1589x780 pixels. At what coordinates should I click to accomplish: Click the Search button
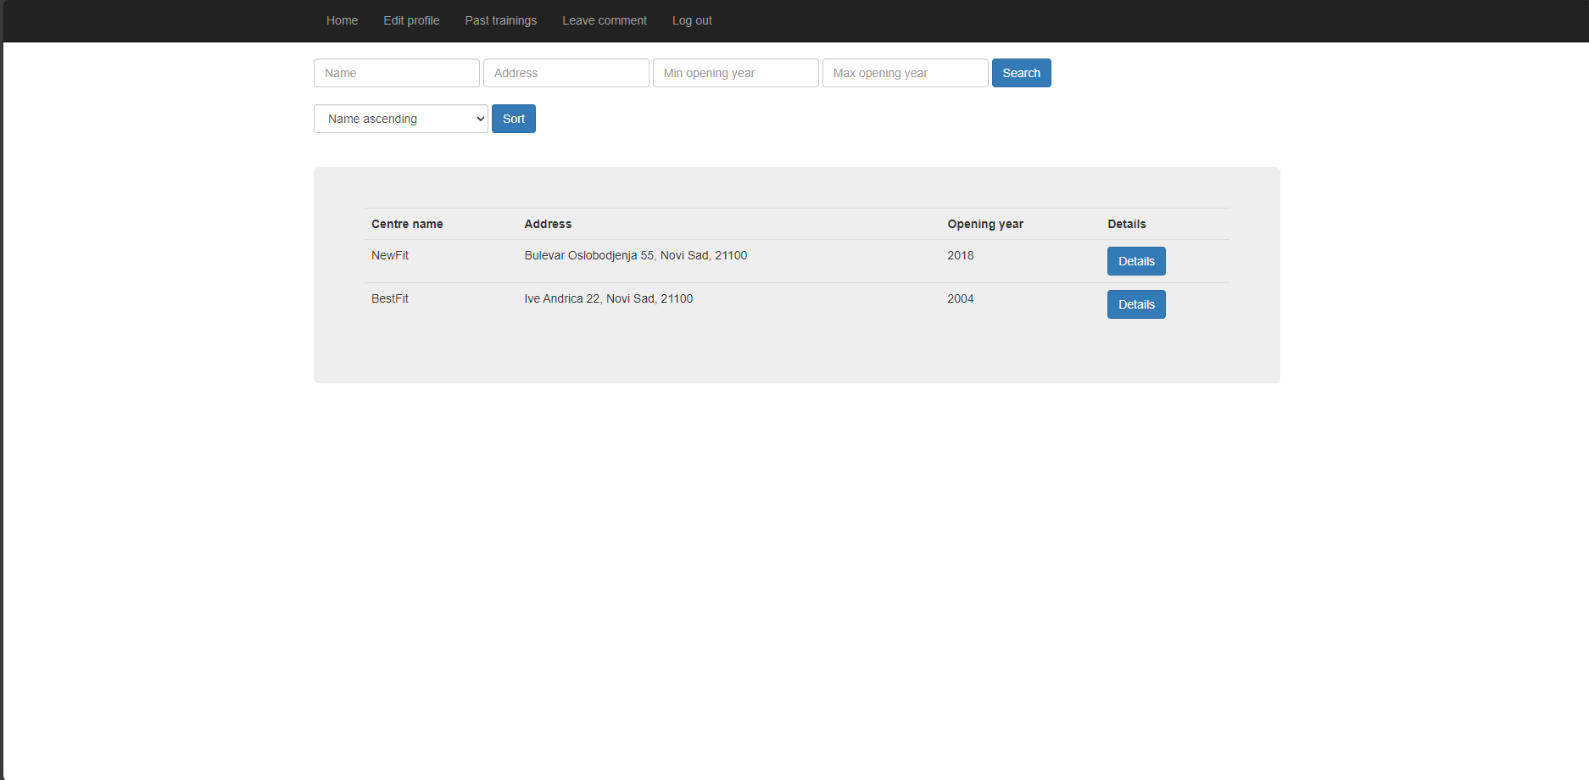(x=1021, y=73)
